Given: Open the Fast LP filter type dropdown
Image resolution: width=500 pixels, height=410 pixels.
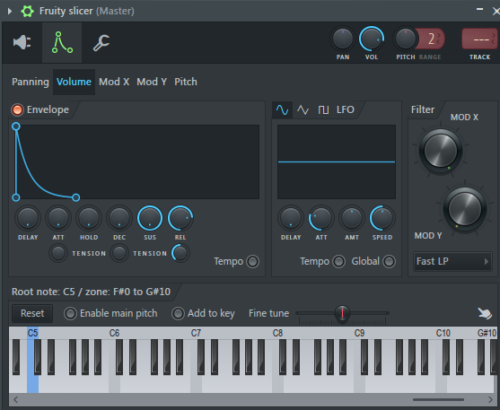Looking at the screenshot, I should click(452, 262).
